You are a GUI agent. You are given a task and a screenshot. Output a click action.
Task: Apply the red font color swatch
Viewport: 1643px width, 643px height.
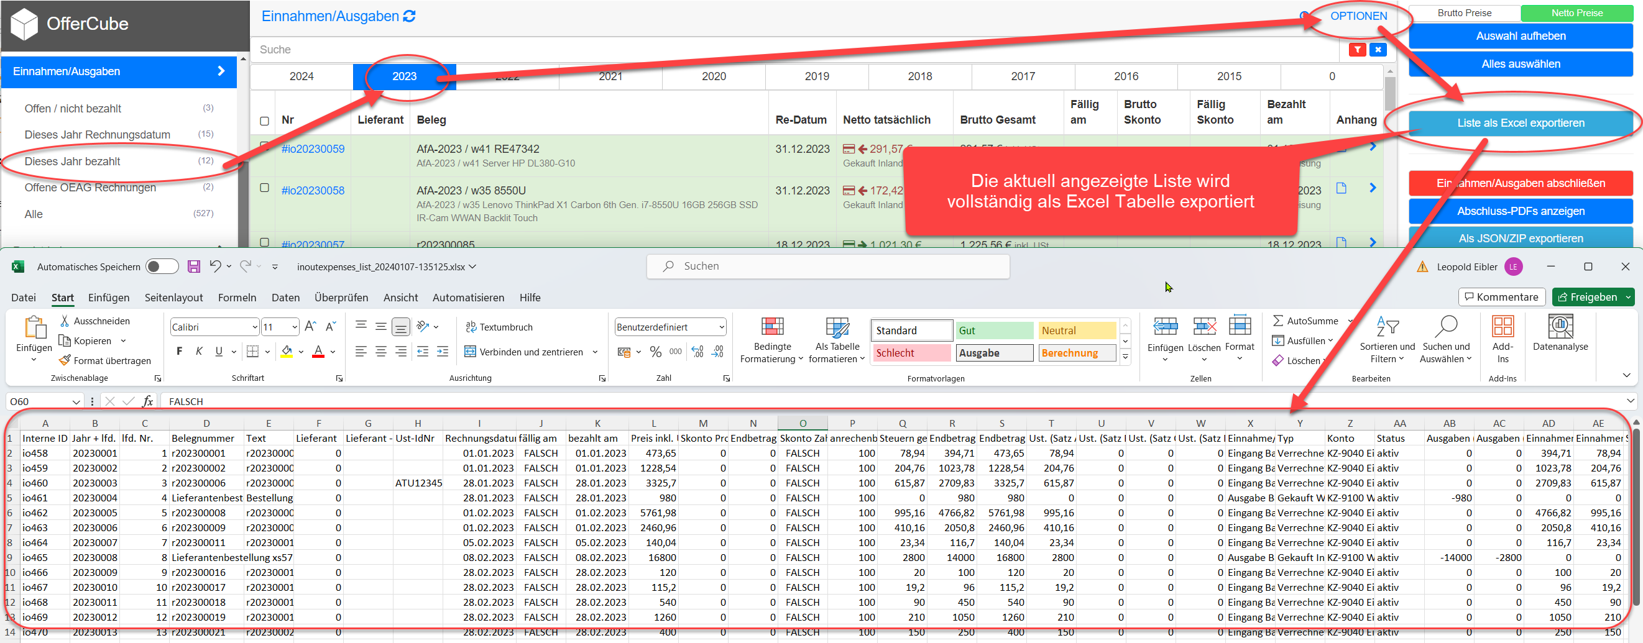(318, 351)
